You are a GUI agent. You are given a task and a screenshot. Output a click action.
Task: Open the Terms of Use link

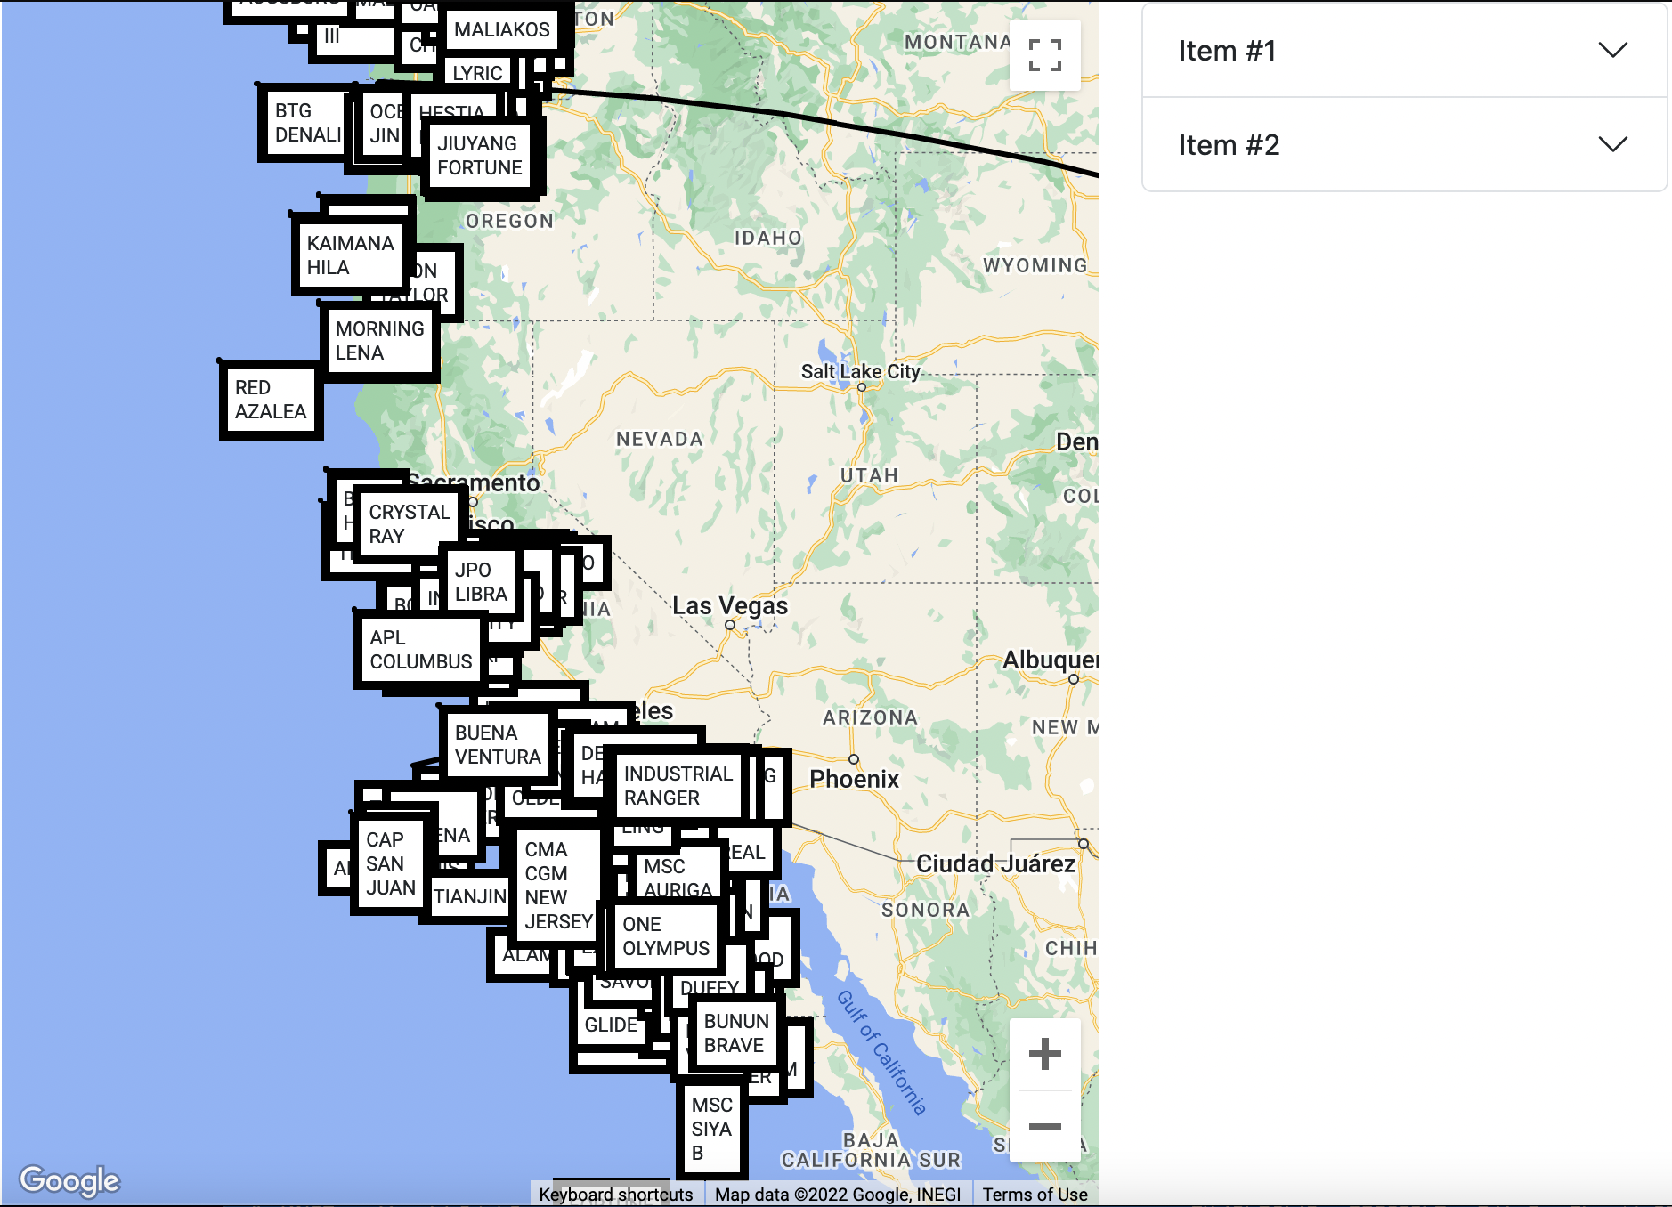tap(1035, 1195)
